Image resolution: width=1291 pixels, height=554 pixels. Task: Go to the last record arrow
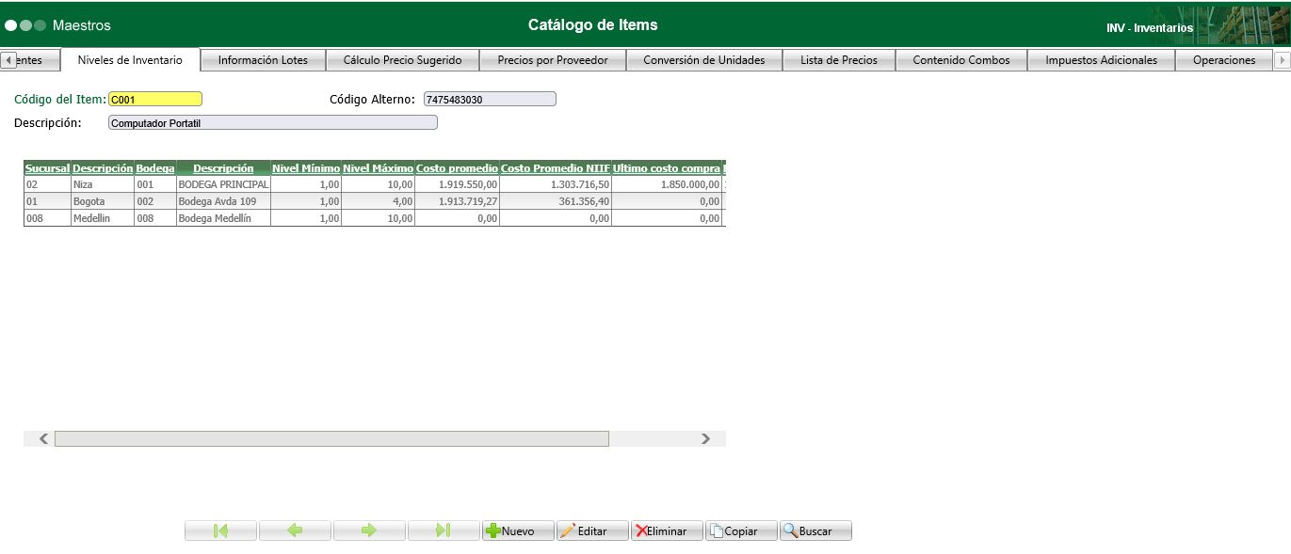[x=444, y=530]
